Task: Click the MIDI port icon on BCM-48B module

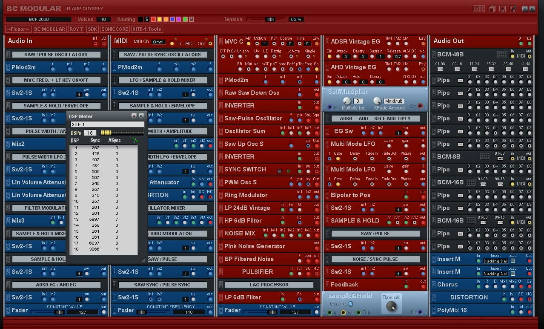Action: point(513,55)
